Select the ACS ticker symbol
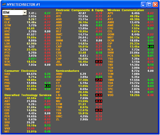The image size is (160, 135). coord(7,98)
